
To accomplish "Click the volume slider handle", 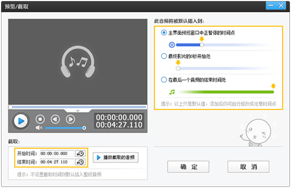I will pyautogui.click(x=84, y=128).
